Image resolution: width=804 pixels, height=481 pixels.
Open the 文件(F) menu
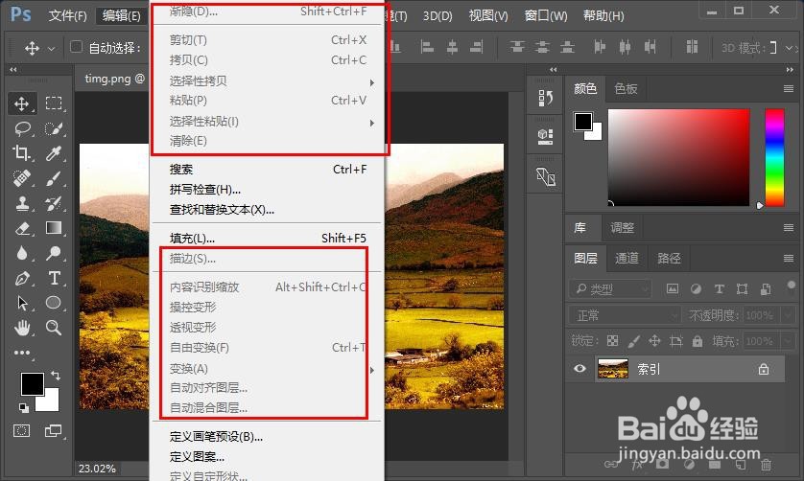(68, 16)
